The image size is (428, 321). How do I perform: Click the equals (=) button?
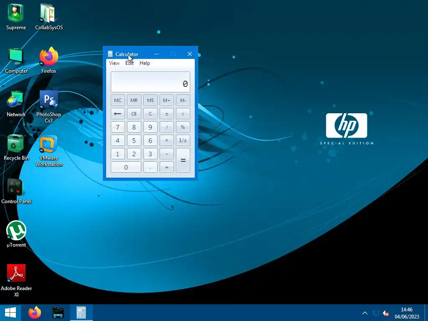coord(183,160)
